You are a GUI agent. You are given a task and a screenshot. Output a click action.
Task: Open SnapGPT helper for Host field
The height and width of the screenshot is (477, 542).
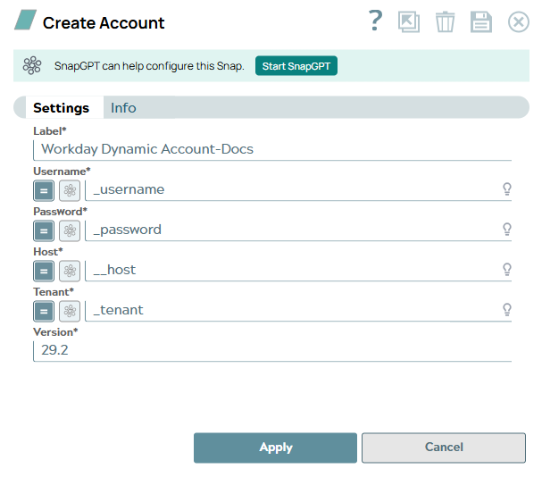pyautogui.click(x=70, y=271)
